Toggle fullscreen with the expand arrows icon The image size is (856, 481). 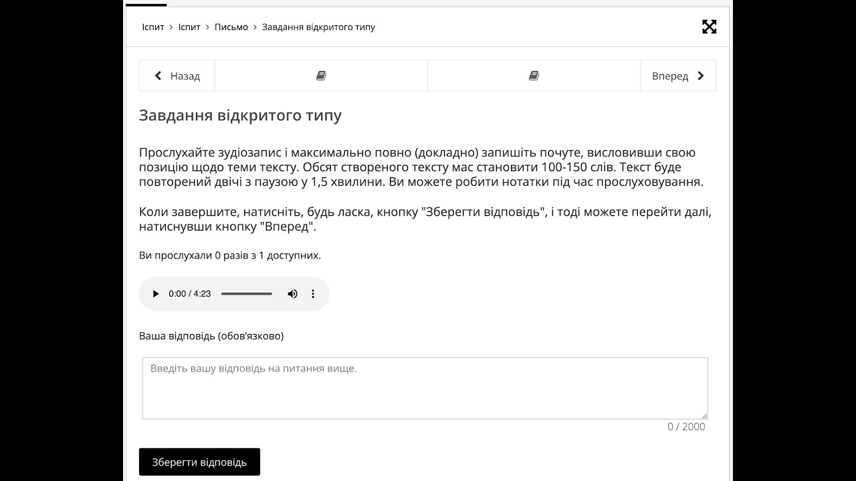pyautogui.click(x=709, y=27)
